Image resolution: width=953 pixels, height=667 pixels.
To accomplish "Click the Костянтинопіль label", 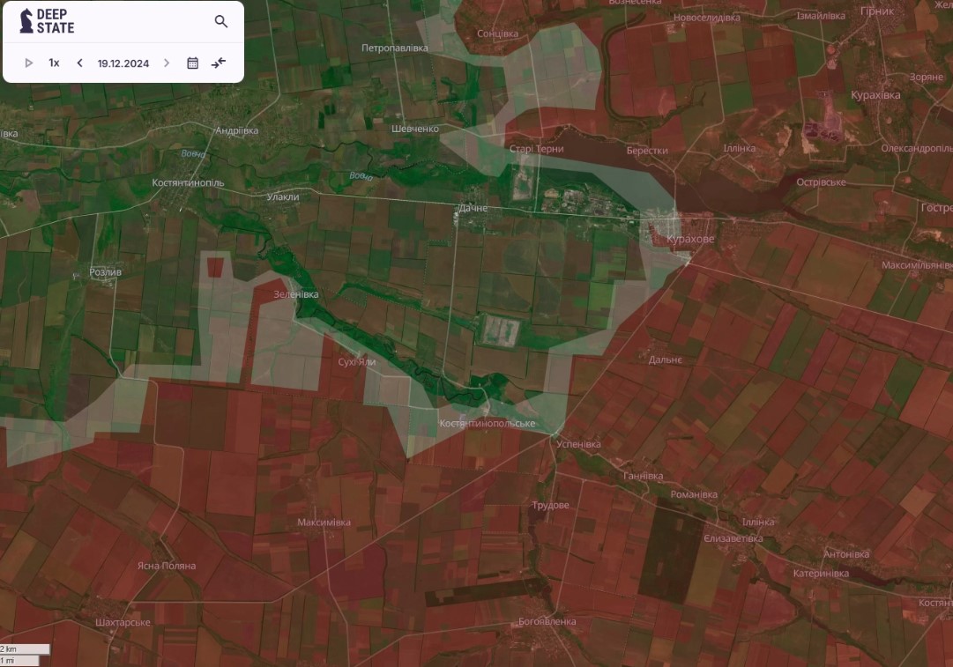I will click(x=188, y=183).
